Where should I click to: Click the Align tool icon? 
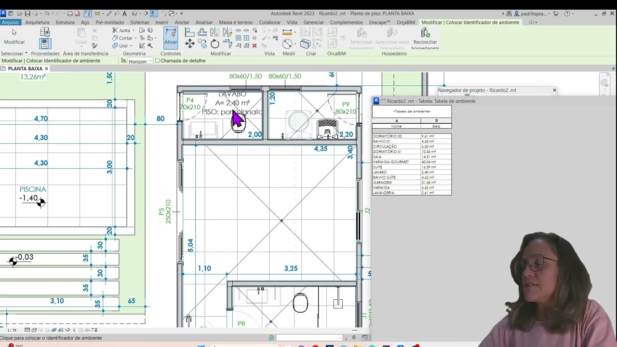[190, 32]
